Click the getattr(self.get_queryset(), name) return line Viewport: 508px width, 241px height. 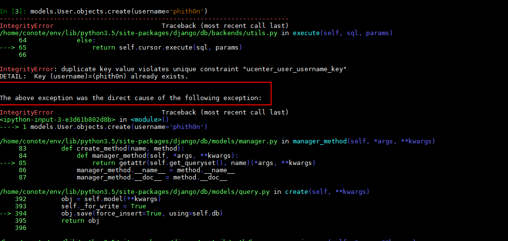pyautogui.click(x=203, y=163)
